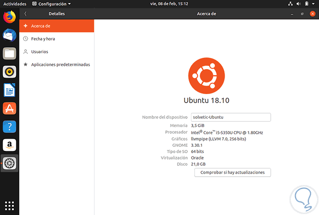Show applications grid button
319x215 pixels.
click(10, 206)
